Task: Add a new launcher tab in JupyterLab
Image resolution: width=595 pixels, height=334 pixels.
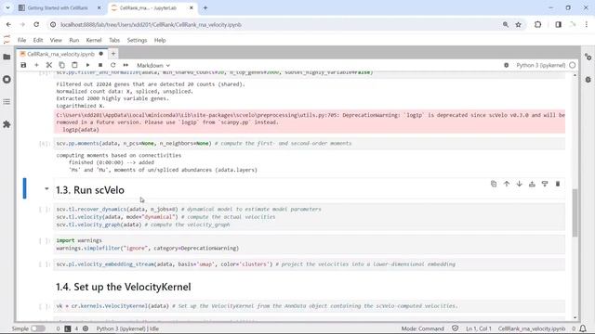Action: click(113, 54)
